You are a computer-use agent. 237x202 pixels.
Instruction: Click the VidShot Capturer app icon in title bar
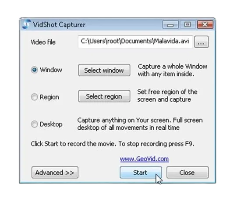[x=27, y=24]
